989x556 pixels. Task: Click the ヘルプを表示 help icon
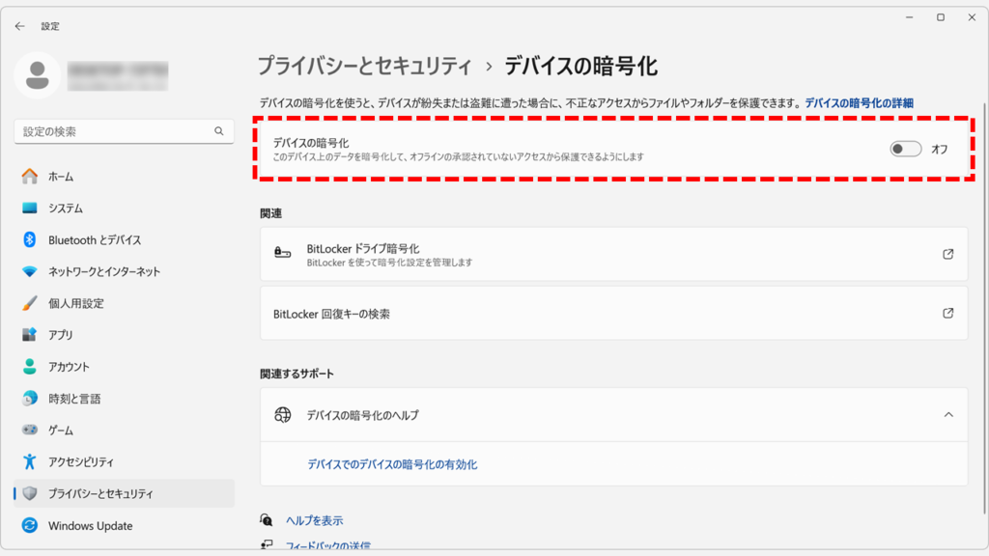pyautogui.click(x=267, y=520)
